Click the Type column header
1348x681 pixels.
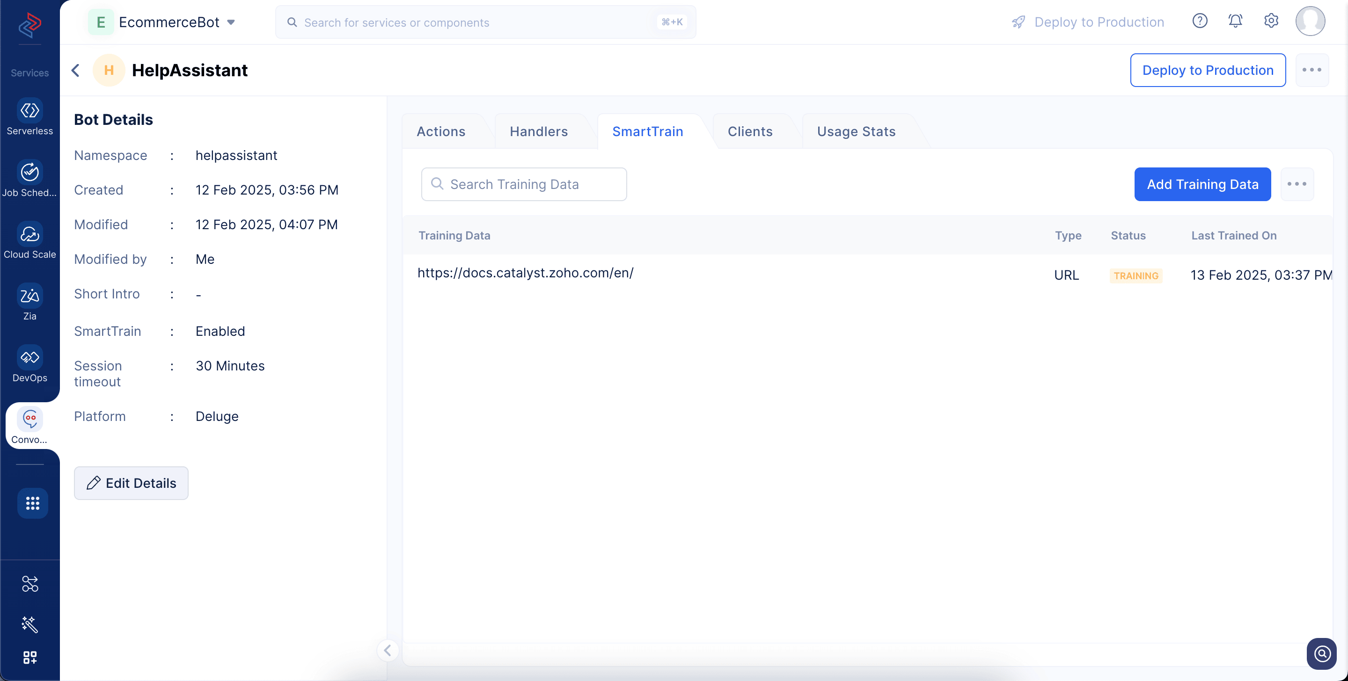pyautogui.click(x=1068, y=235)
